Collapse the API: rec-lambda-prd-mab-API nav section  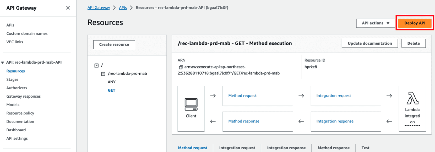click(3, 62)
